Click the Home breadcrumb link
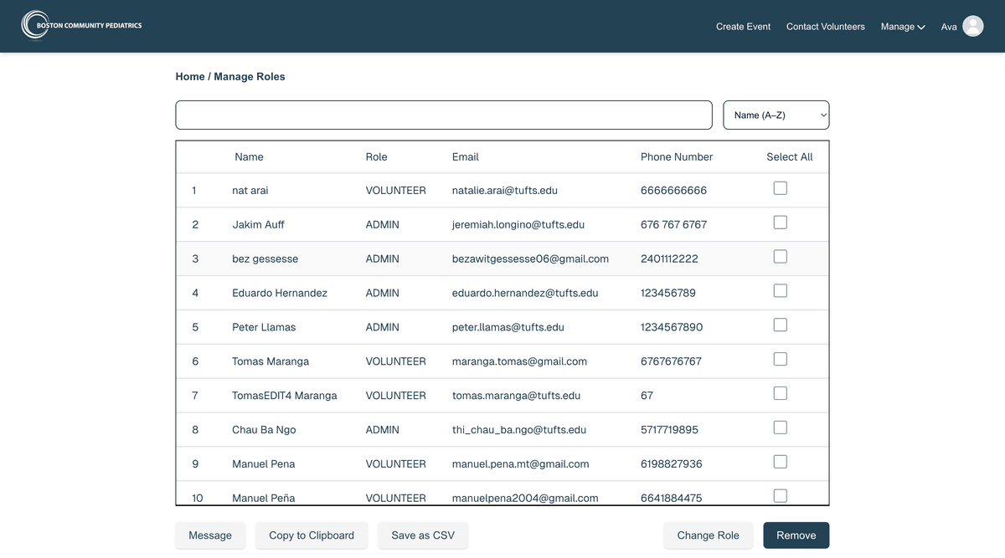The width and height of the screenshot is (1005, 558). pyautogui.click(x=190, y=77)
